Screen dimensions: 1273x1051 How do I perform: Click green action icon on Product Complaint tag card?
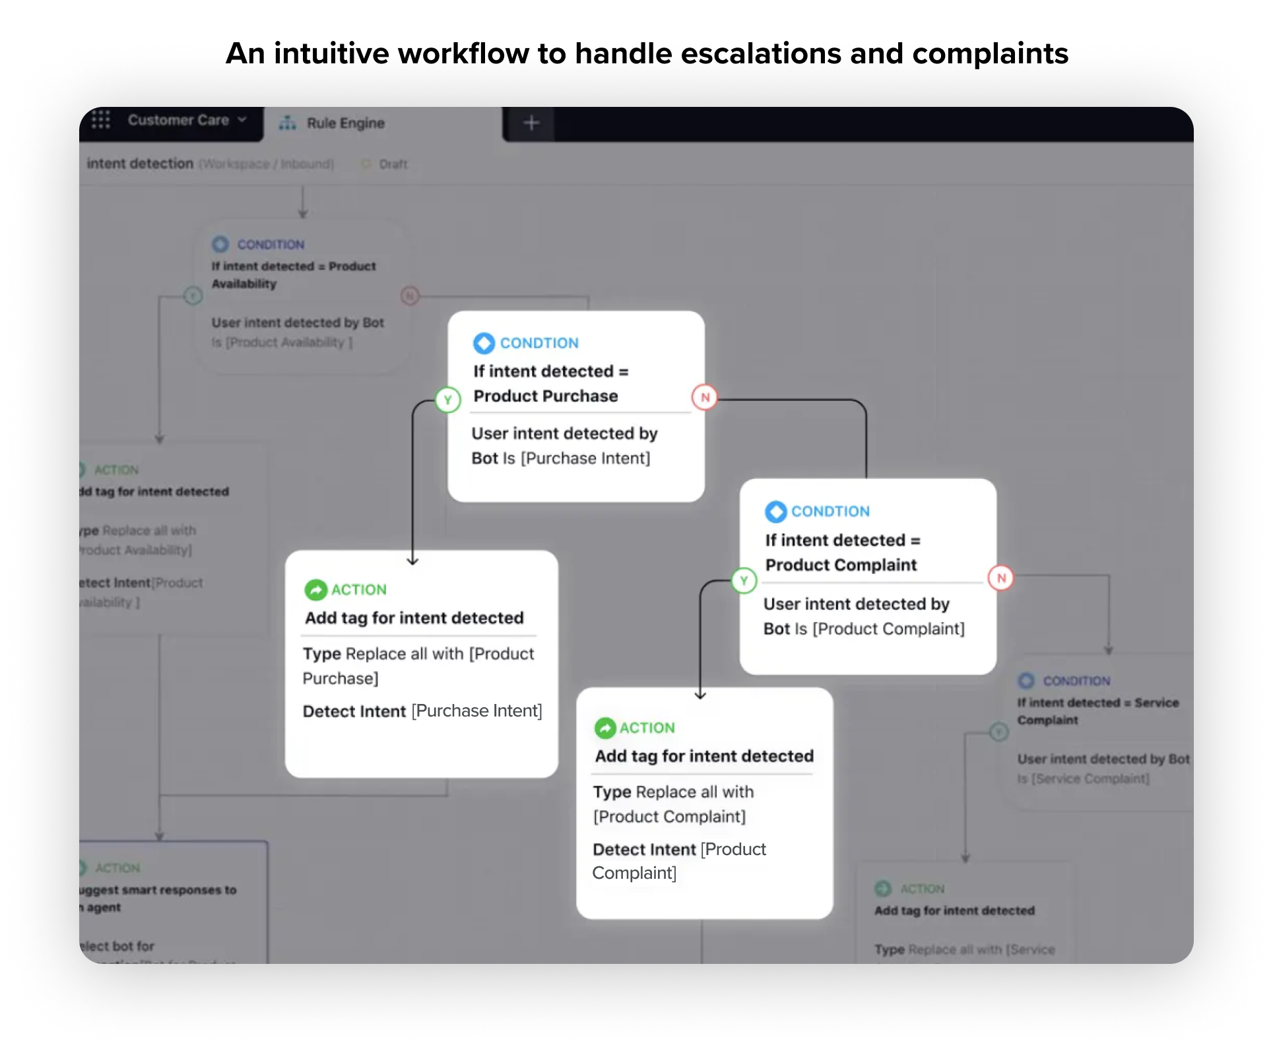(604, 728)
